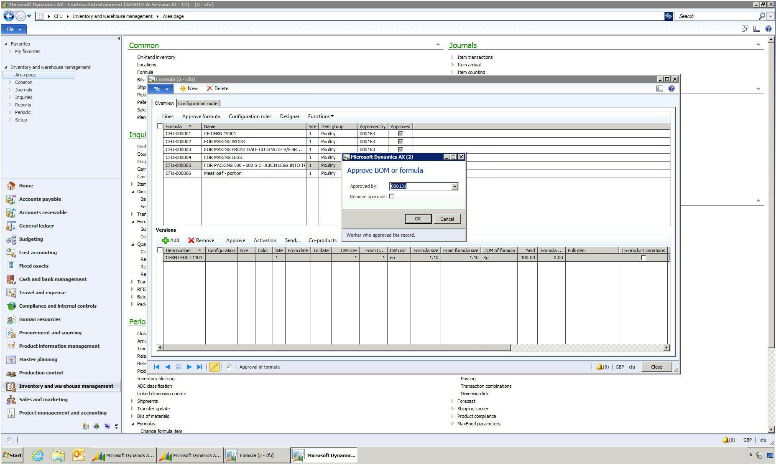Expand Common in navigation tree

coord(10,82)
